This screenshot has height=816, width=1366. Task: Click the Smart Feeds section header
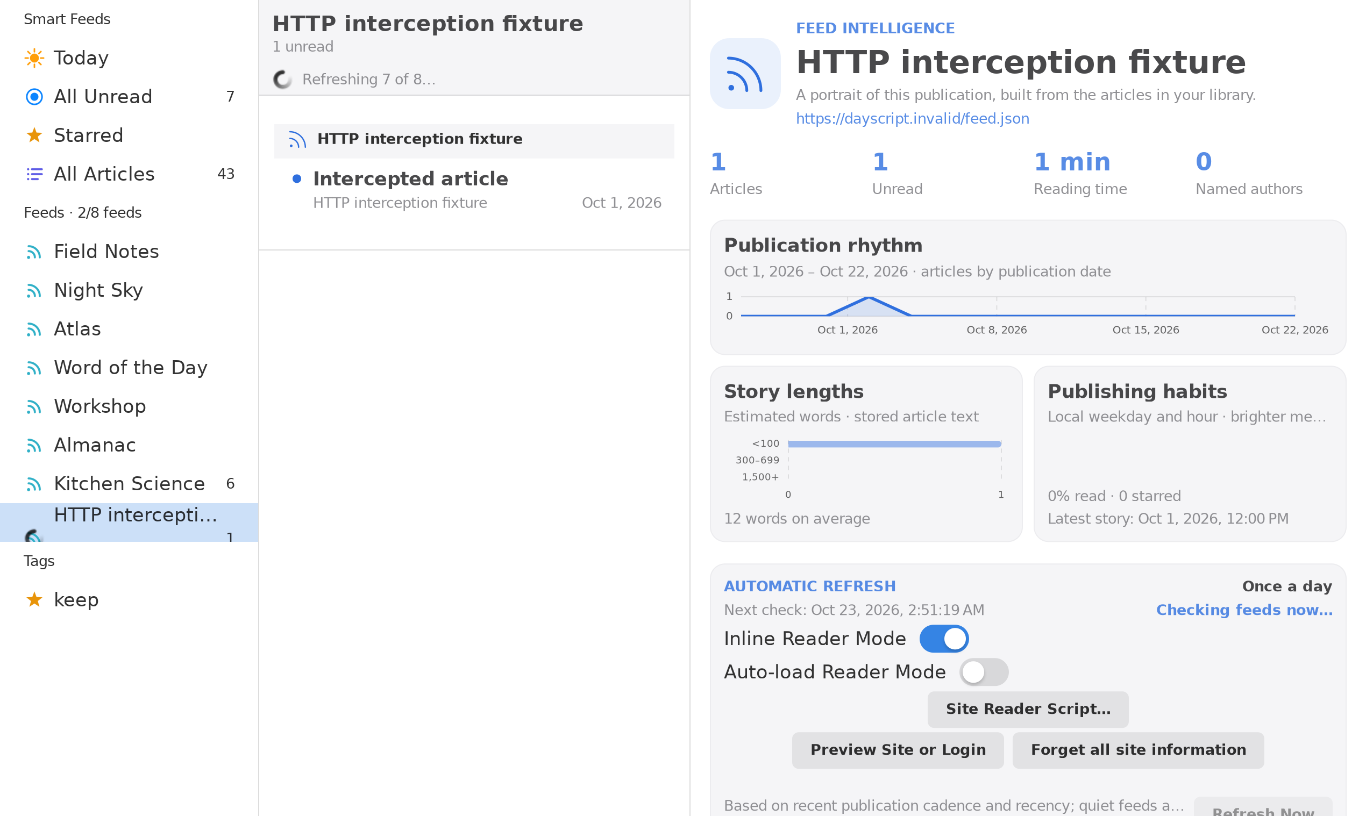coord(67,19)
